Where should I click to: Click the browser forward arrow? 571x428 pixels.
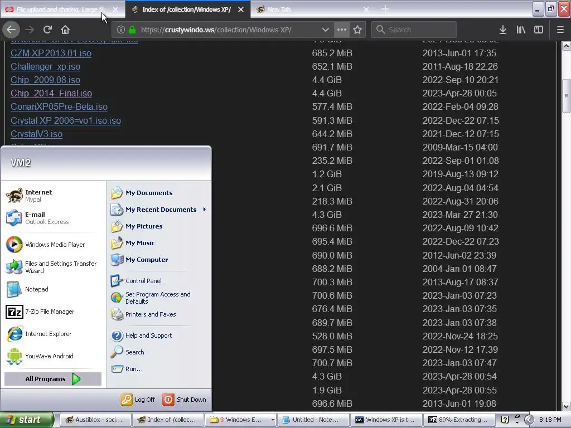click(x=29, y=30)
